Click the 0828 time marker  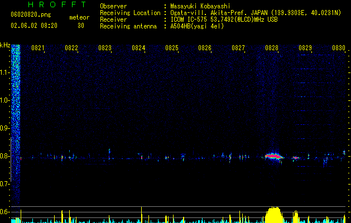tap(272, 48)
